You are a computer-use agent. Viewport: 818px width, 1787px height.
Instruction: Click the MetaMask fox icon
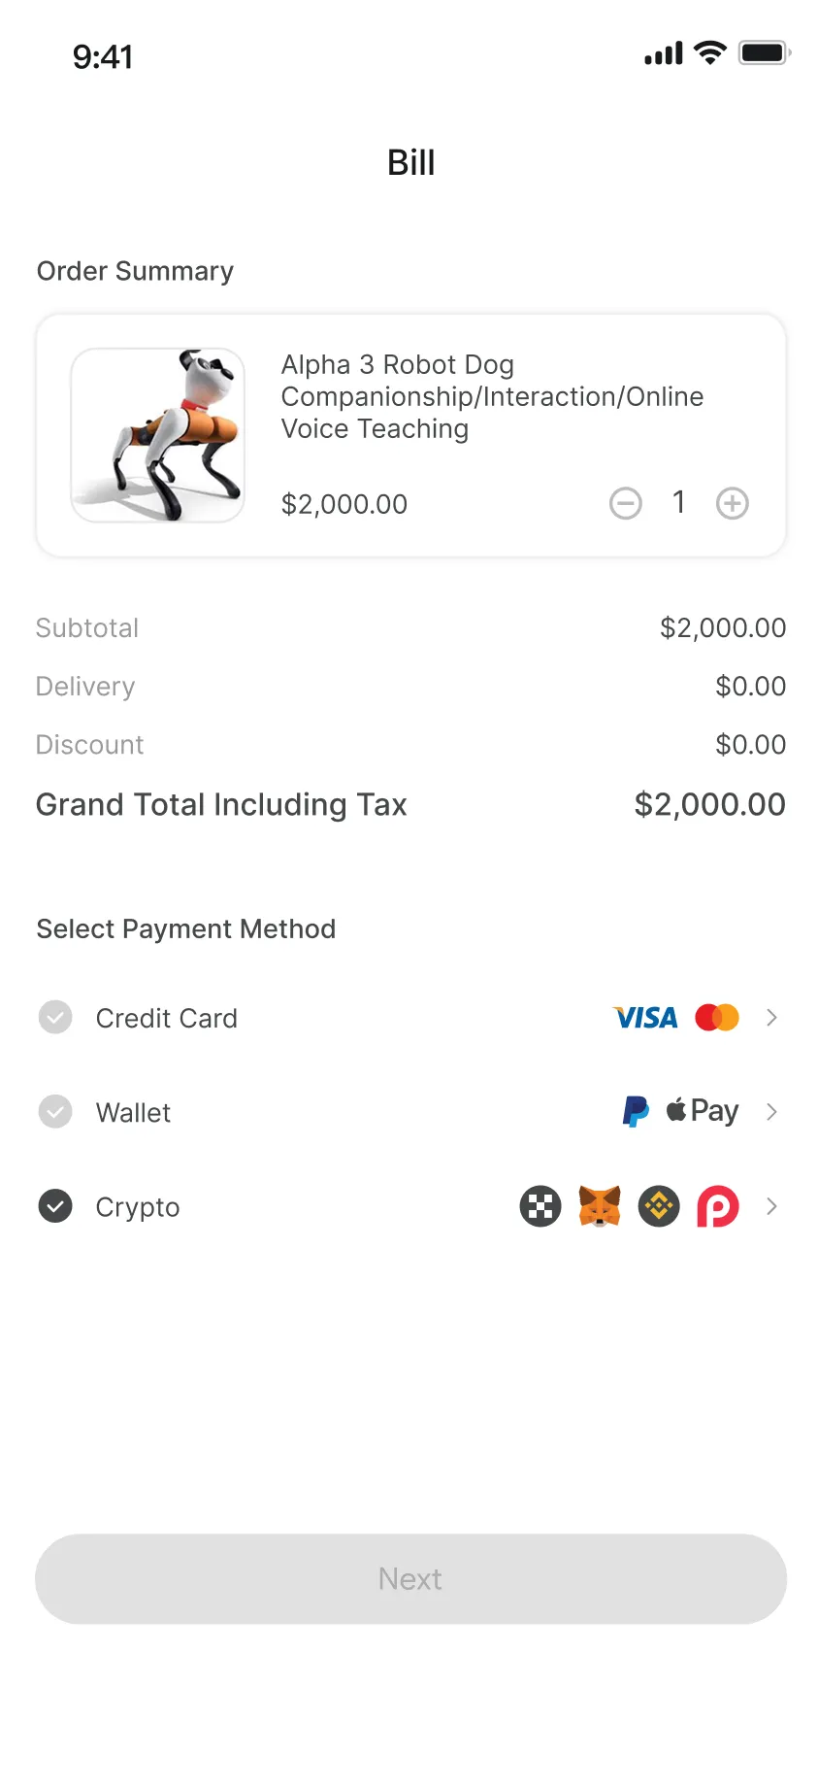coord(600,1207)
